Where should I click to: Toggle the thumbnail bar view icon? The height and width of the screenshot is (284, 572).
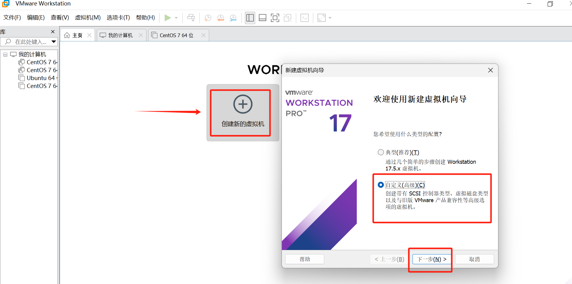pos(262,18)
